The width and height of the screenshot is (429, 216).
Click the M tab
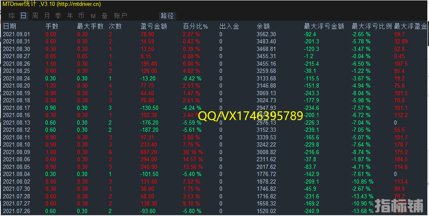(93, 16)
